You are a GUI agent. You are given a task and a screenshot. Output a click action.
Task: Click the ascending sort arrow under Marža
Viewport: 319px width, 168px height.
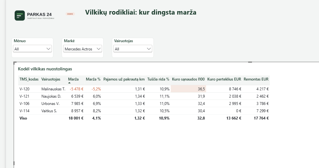coord(69,83)
